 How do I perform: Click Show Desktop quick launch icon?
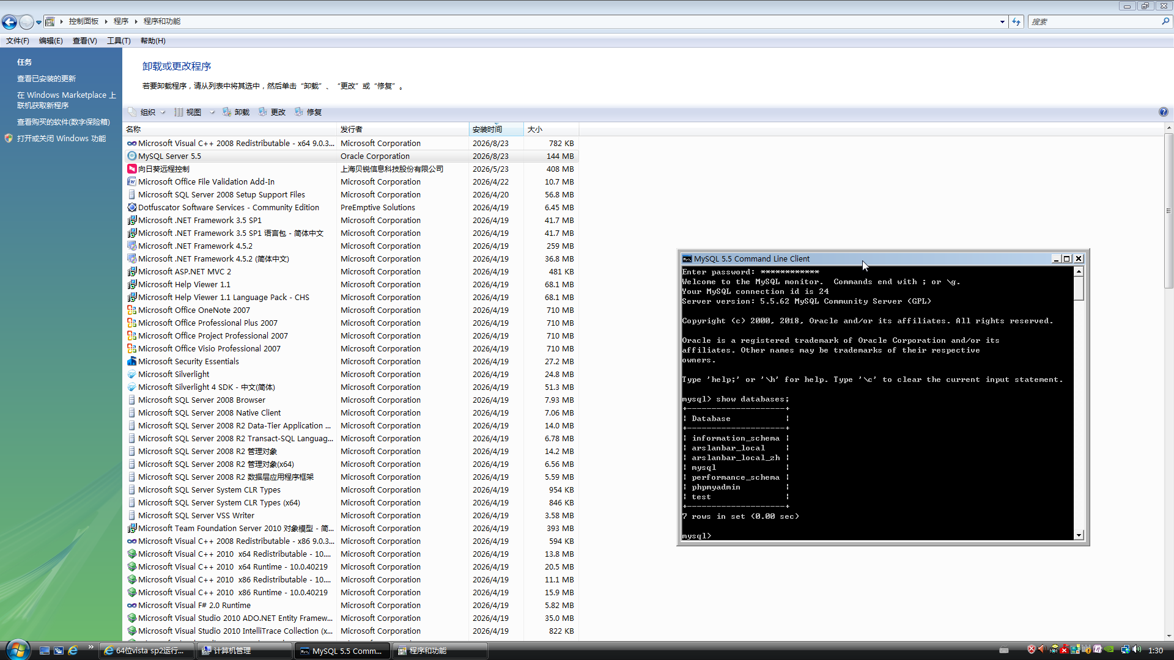pyautogui.click(x=44, y=651)
